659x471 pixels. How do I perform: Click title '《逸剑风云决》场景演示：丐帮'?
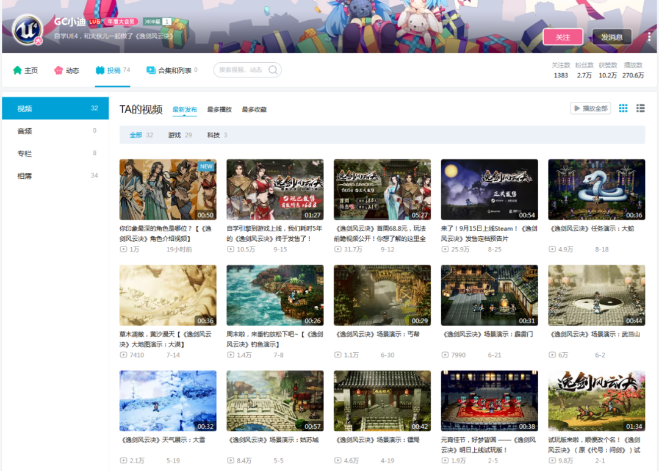tap(378, 334)
